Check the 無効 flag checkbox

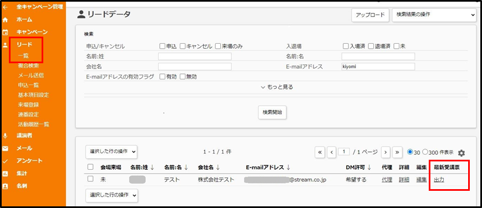(182, 77)
